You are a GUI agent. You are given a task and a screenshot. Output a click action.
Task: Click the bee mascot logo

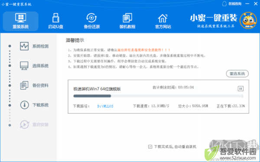(248, 21)
